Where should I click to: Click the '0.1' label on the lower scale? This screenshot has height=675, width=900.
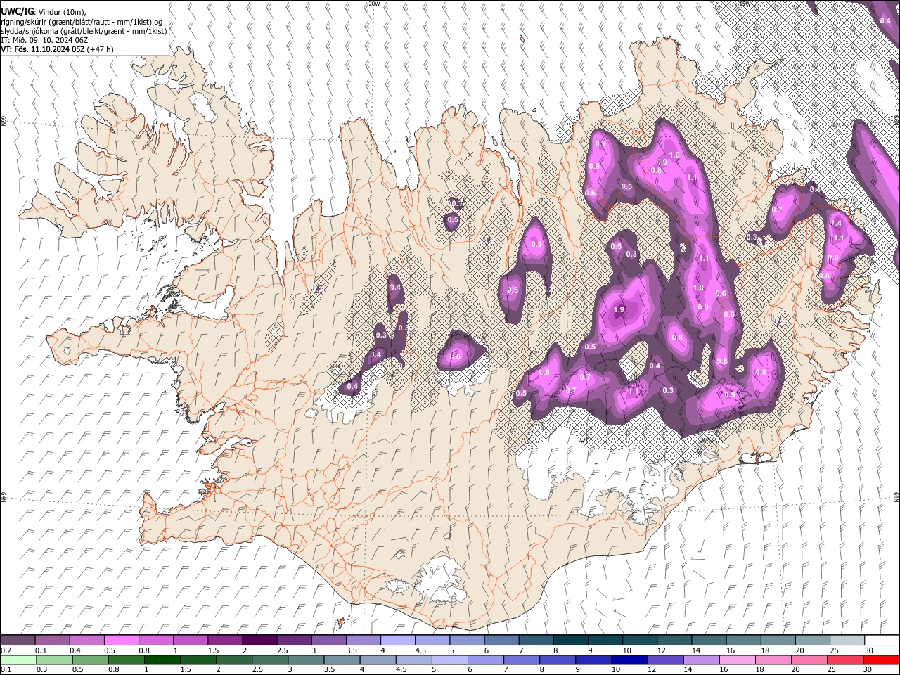click(x=6, y=670)
